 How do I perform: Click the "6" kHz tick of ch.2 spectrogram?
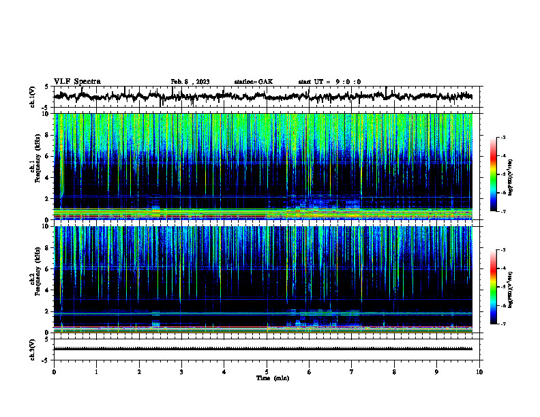(x=47, y=269)
